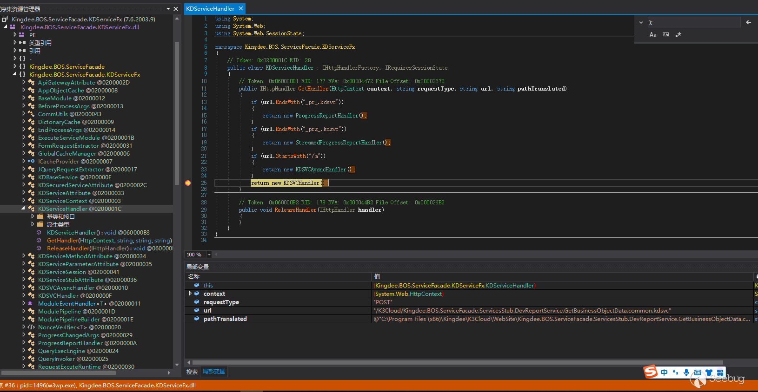Image resolution: width=758 pixels, height=392 pixels.
Task: Toggle Match Case in the find box
Action: pos(653,35)
